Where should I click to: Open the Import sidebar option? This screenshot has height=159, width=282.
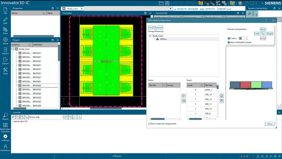pos(5,51)
